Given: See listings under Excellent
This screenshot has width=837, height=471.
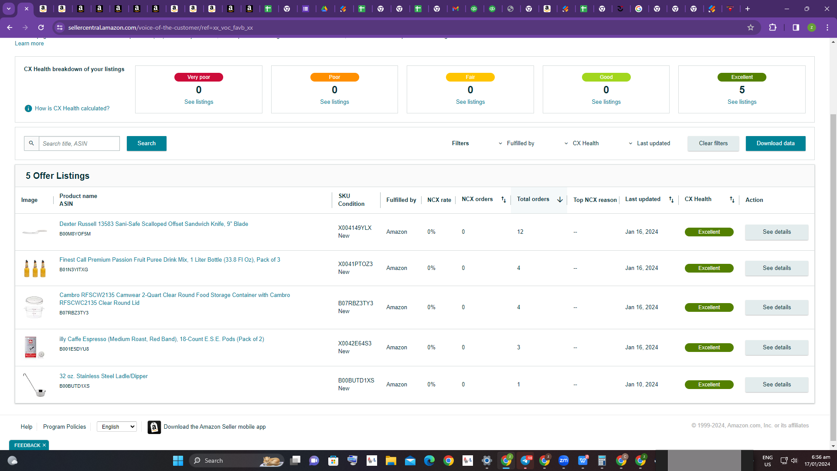Looking at the screenshot, I should point(742,102).
